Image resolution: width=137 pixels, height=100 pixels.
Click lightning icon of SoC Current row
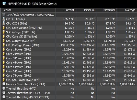pyautogui.click(x=4, y=41)
